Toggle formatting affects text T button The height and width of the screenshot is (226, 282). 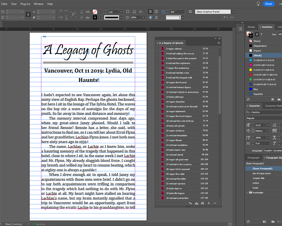261,34
